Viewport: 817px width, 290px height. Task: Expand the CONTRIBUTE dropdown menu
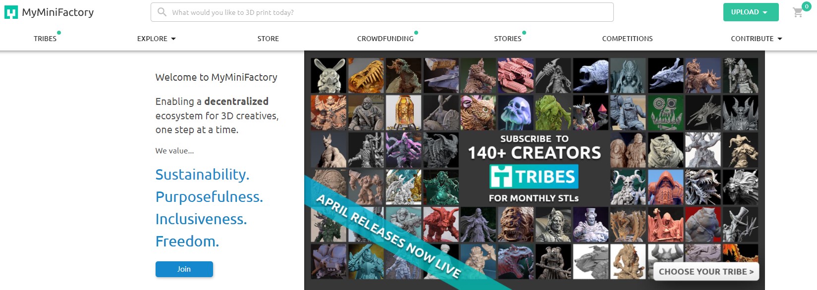(756, 39)
